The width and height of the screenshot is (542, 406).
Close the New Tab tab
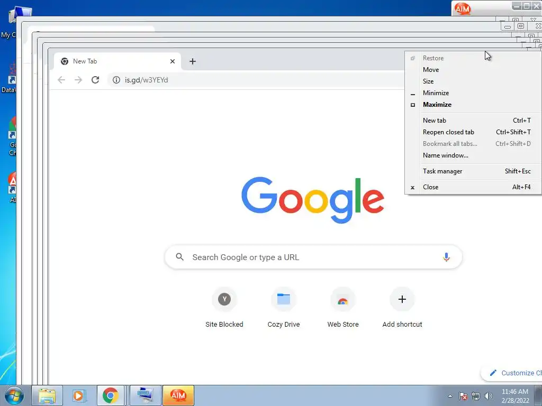click(173, 61)
